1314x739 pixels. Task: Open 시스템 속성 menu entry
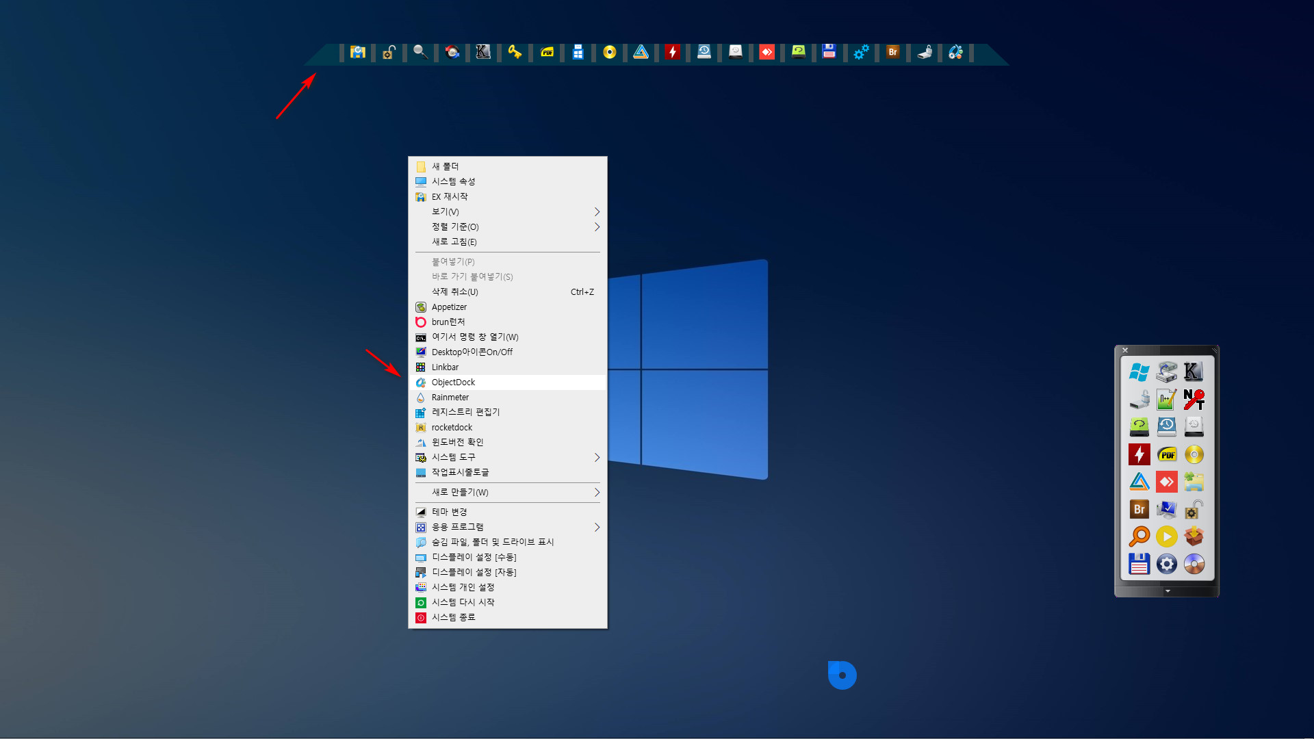point(508,181)
